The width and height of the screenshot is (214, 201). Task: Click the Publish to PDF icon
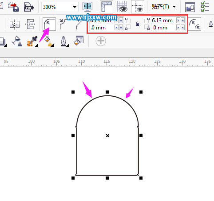pos(29,7)
